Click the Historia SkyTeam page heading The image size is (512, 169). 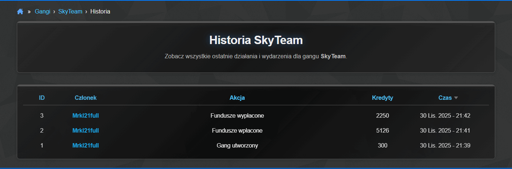256,40
